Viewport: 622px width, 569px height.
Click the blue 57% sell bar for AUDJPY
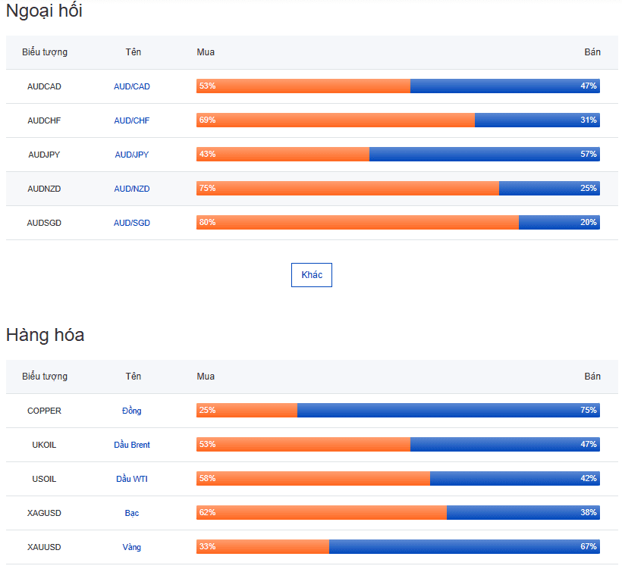pyautogui.click(x=485, y=154)
